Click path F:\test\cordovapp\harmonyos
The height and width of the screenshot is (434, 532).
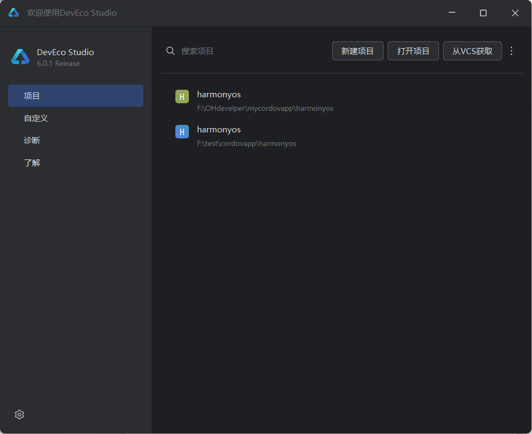246,144
